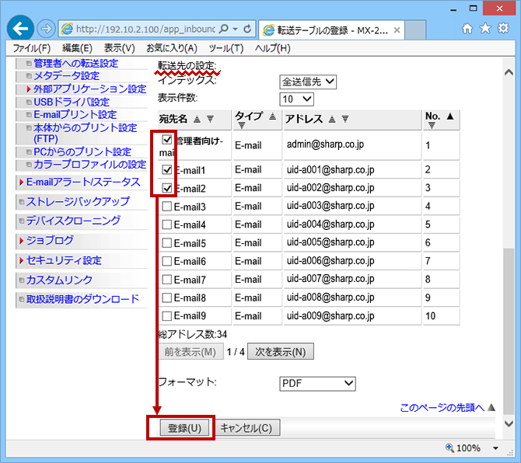The height and width of the screenshot is (463, 521).
Task: Open the 表示件数 dropdown set to 10
Action: pyautogui.click(x=296, y=99)
